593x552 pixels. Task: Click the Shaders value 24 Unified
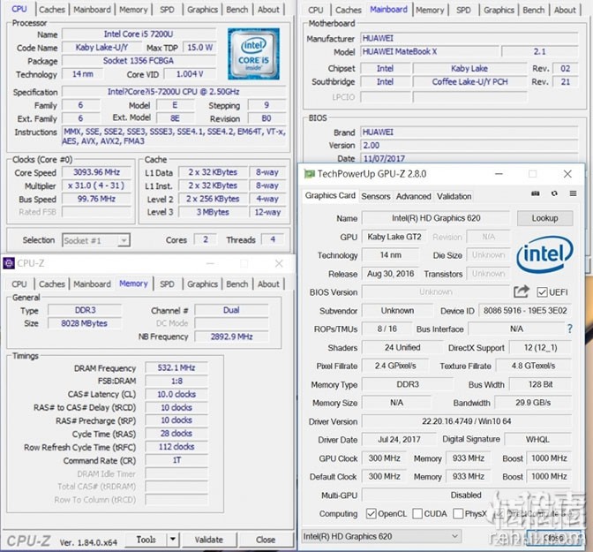pos(402,347)
